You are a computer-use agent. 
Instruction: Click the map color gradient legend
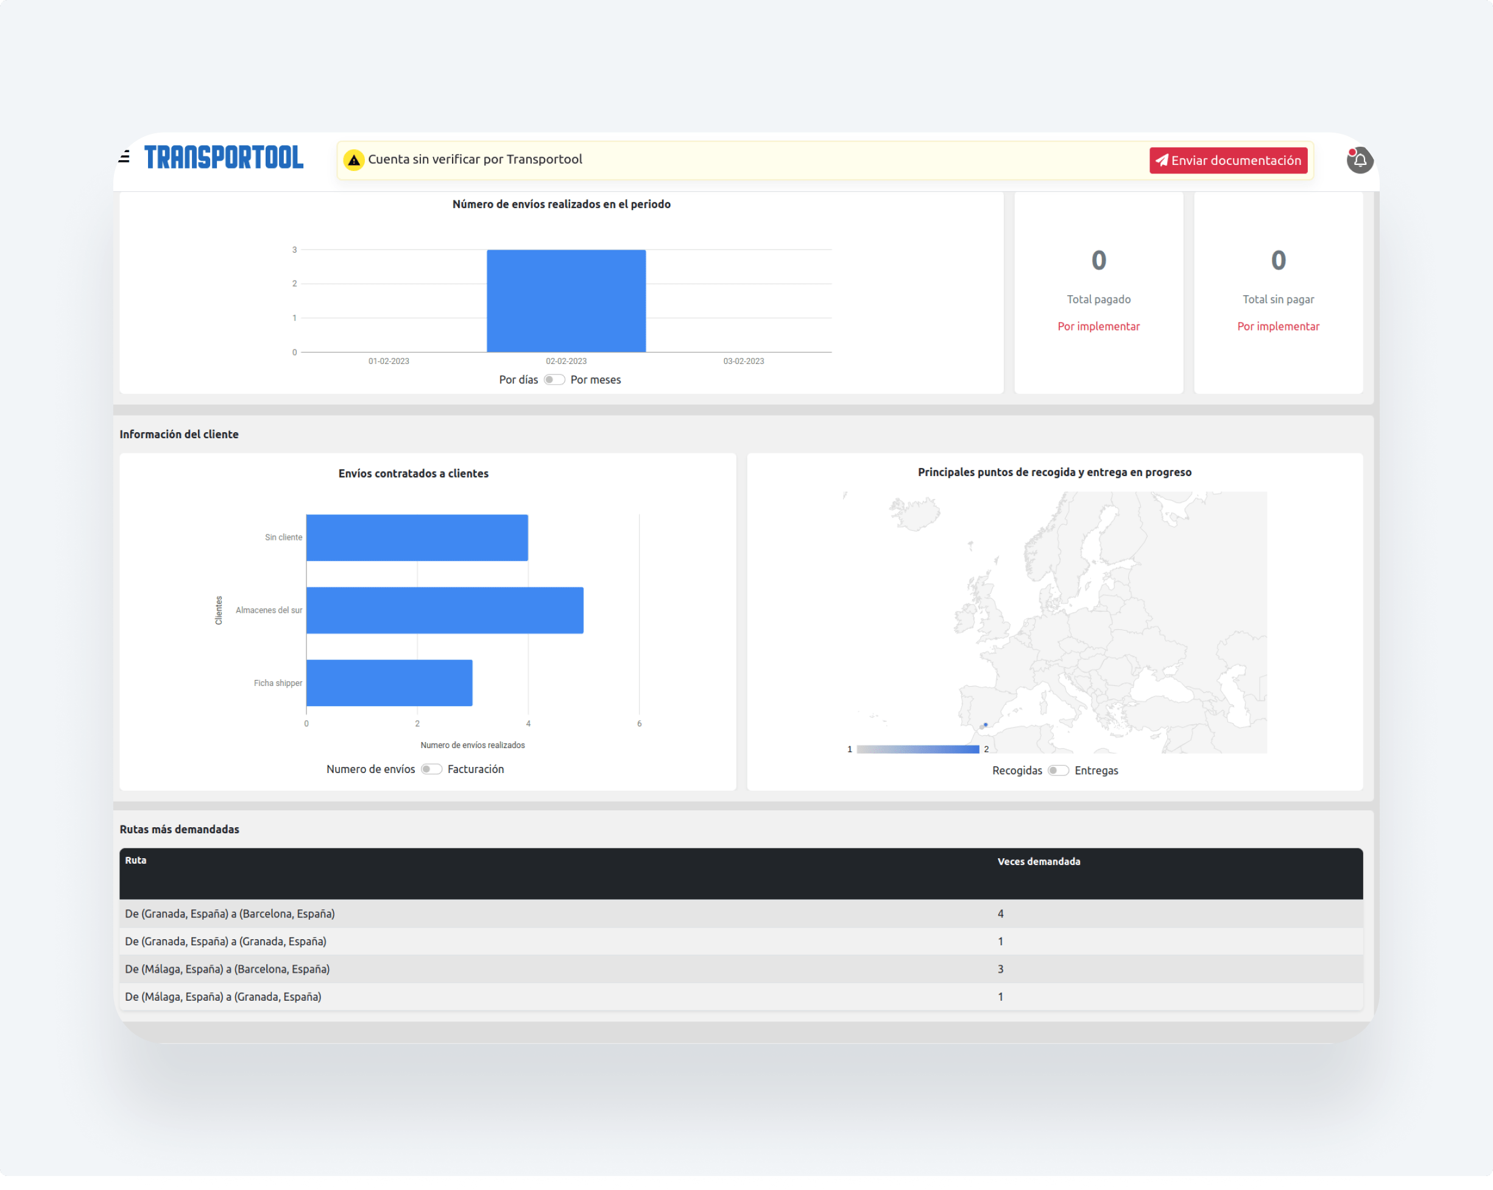917,749
